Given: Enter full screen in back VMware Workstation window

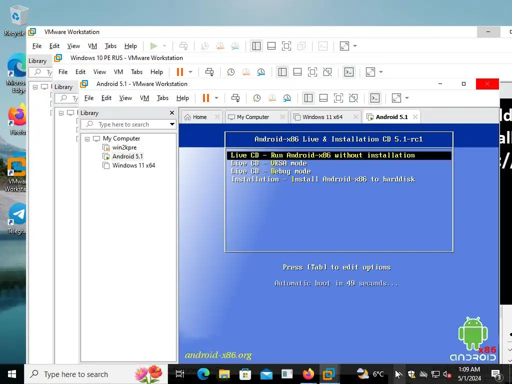Looking at the screenshot, I should coord(286,46).
